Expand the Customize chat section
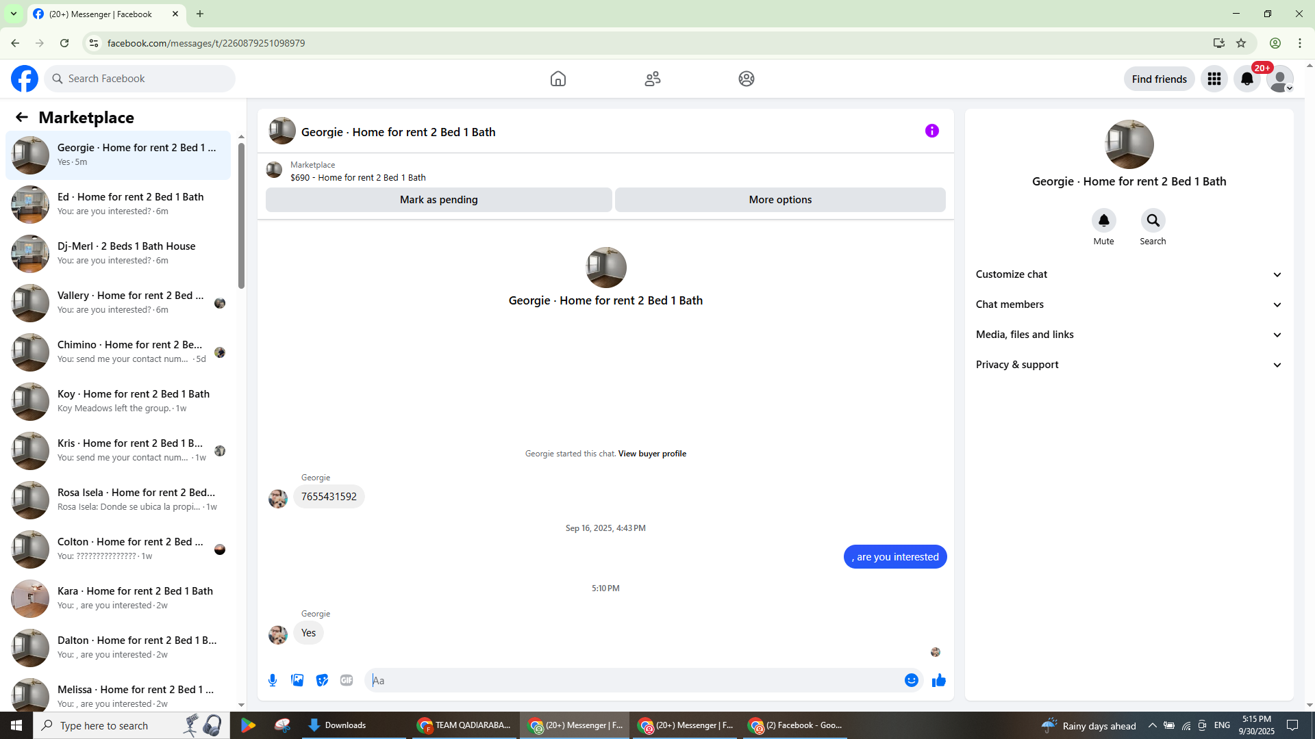 point(1129,274)
